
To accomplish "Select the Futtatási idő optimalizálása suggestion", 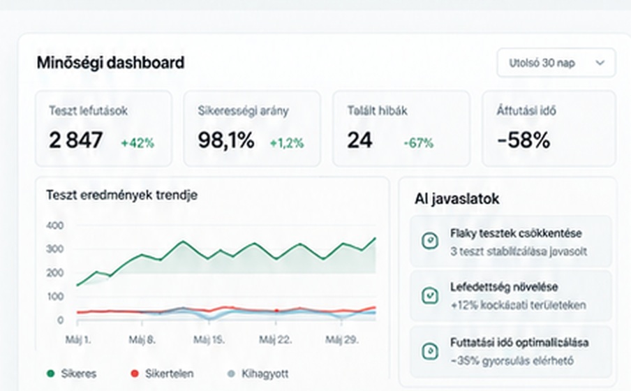I will (511, 351).
